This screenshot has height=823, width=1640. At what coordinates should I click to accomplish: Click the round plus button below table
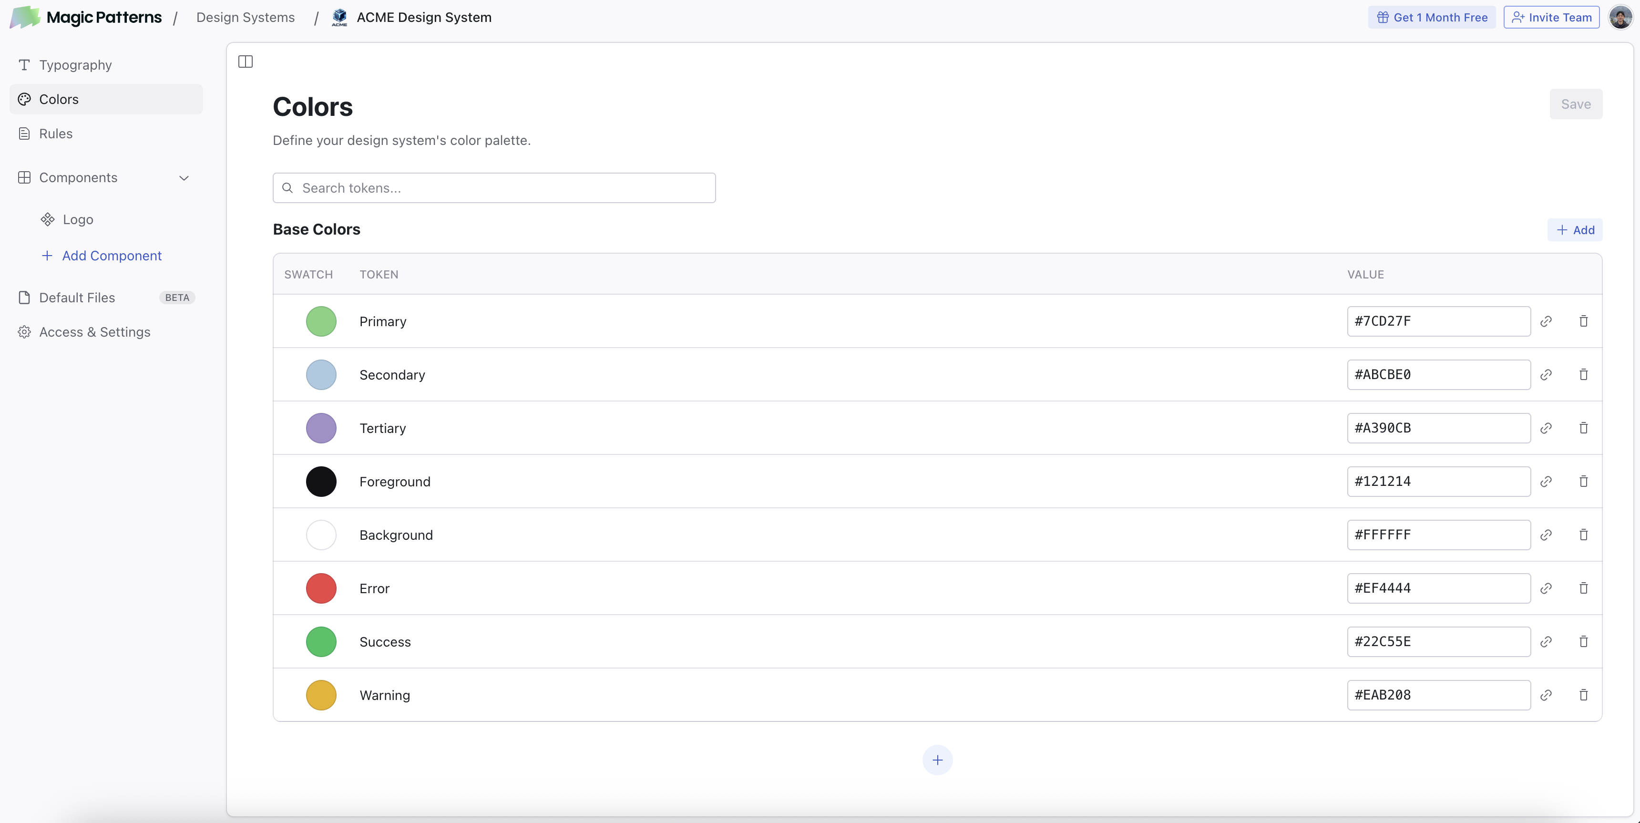(937, 760)
